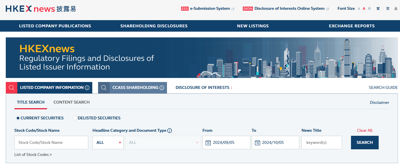The image size is (400, 168).
Task: Select the medium red font size A
Action: (364, 9)
